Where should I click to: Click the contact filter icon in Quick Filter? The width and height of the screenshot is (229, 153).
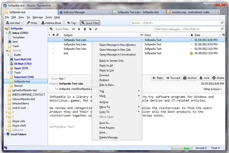pos(85,29)
